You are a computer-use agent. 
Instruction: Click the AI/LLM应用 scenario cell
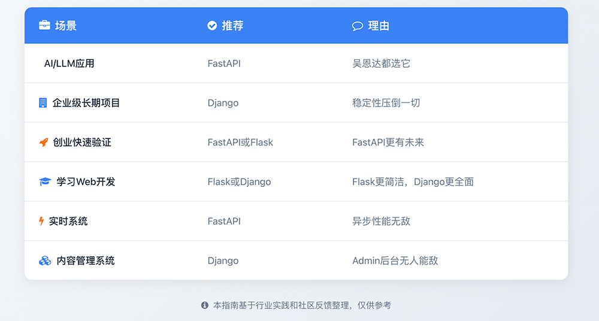pos(69,63)
